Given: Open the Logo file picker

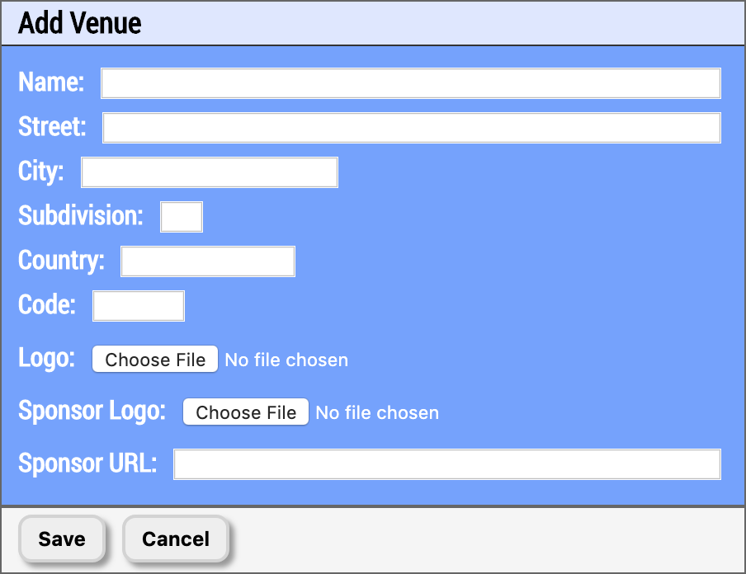Looking at the screenshot, I should [x=154, y=360].
